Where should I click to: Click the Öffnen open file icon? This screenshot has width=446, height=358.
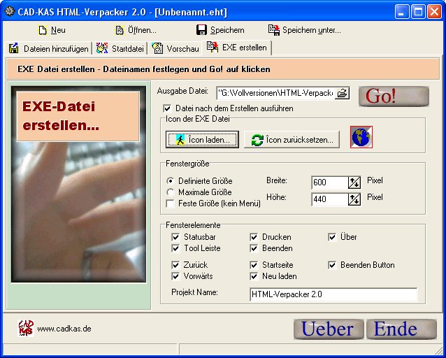[120, 30]
